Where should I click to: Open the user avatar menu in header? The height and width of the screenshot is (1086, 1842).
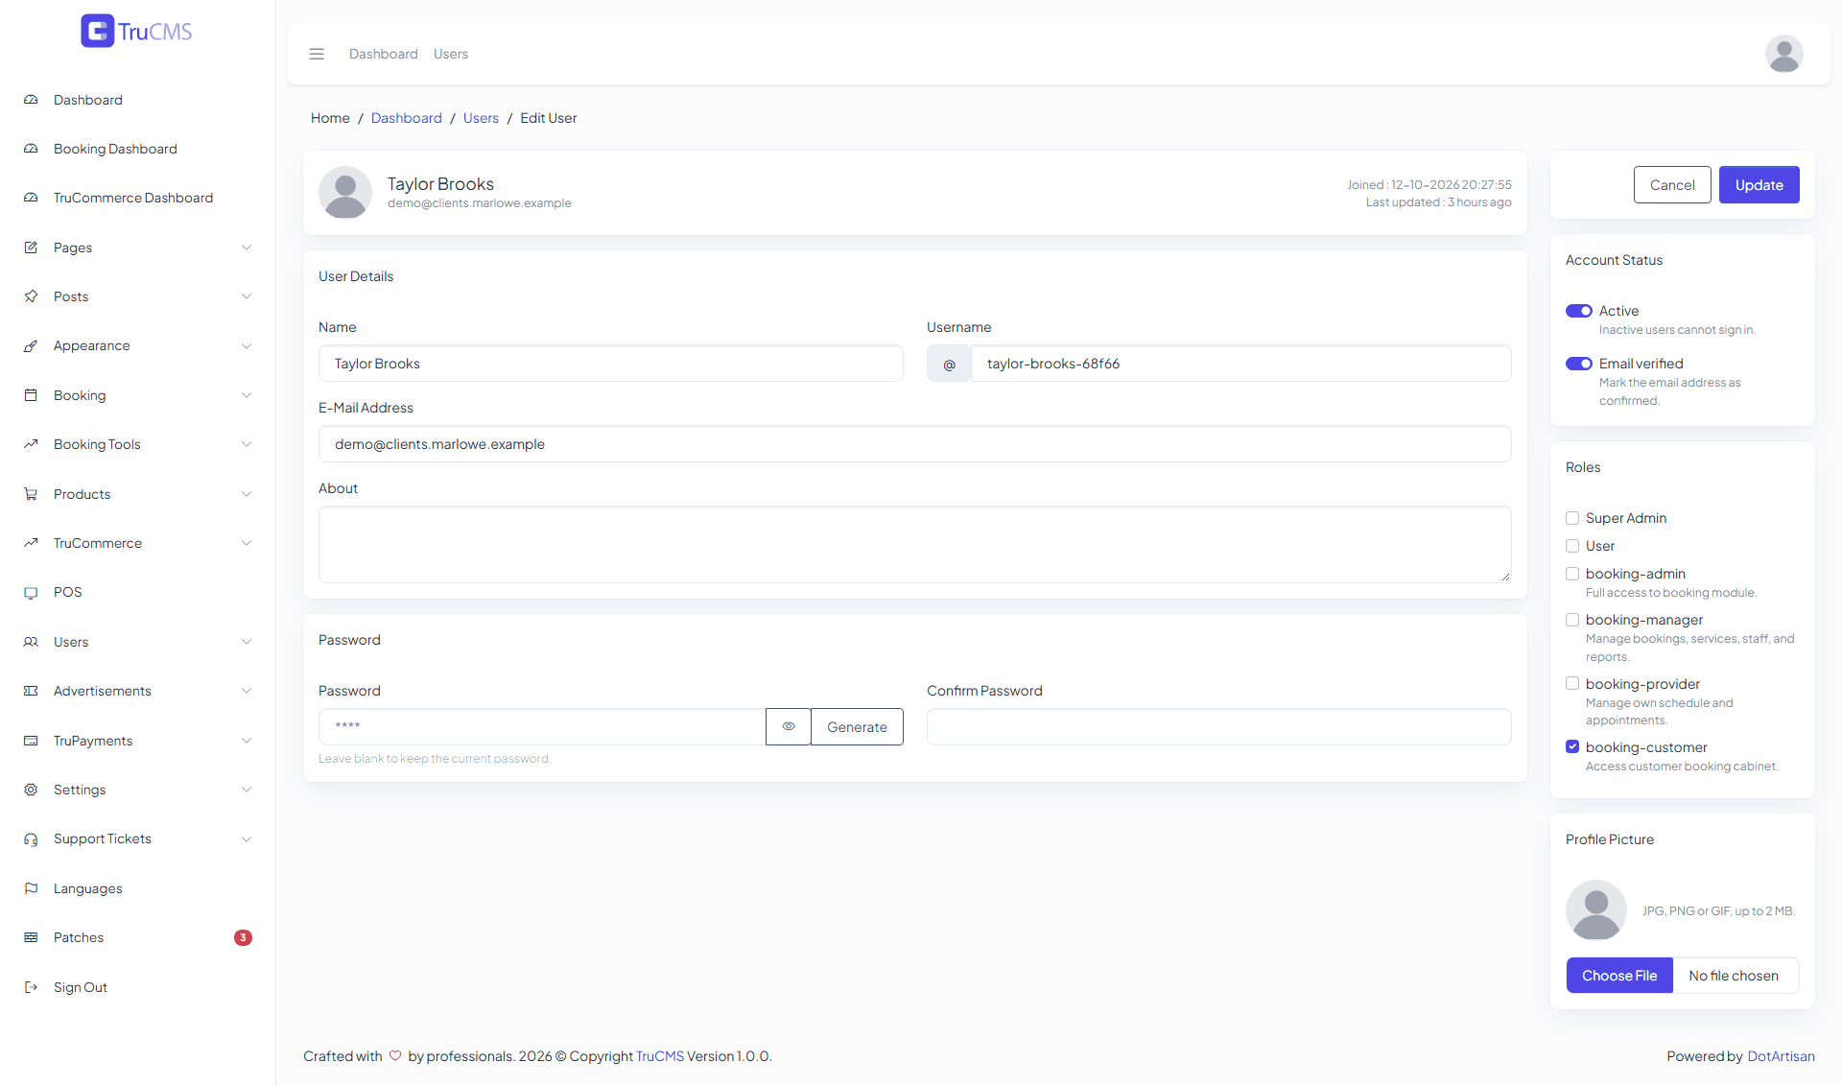pyautogui.click(x=1783, y=54)
